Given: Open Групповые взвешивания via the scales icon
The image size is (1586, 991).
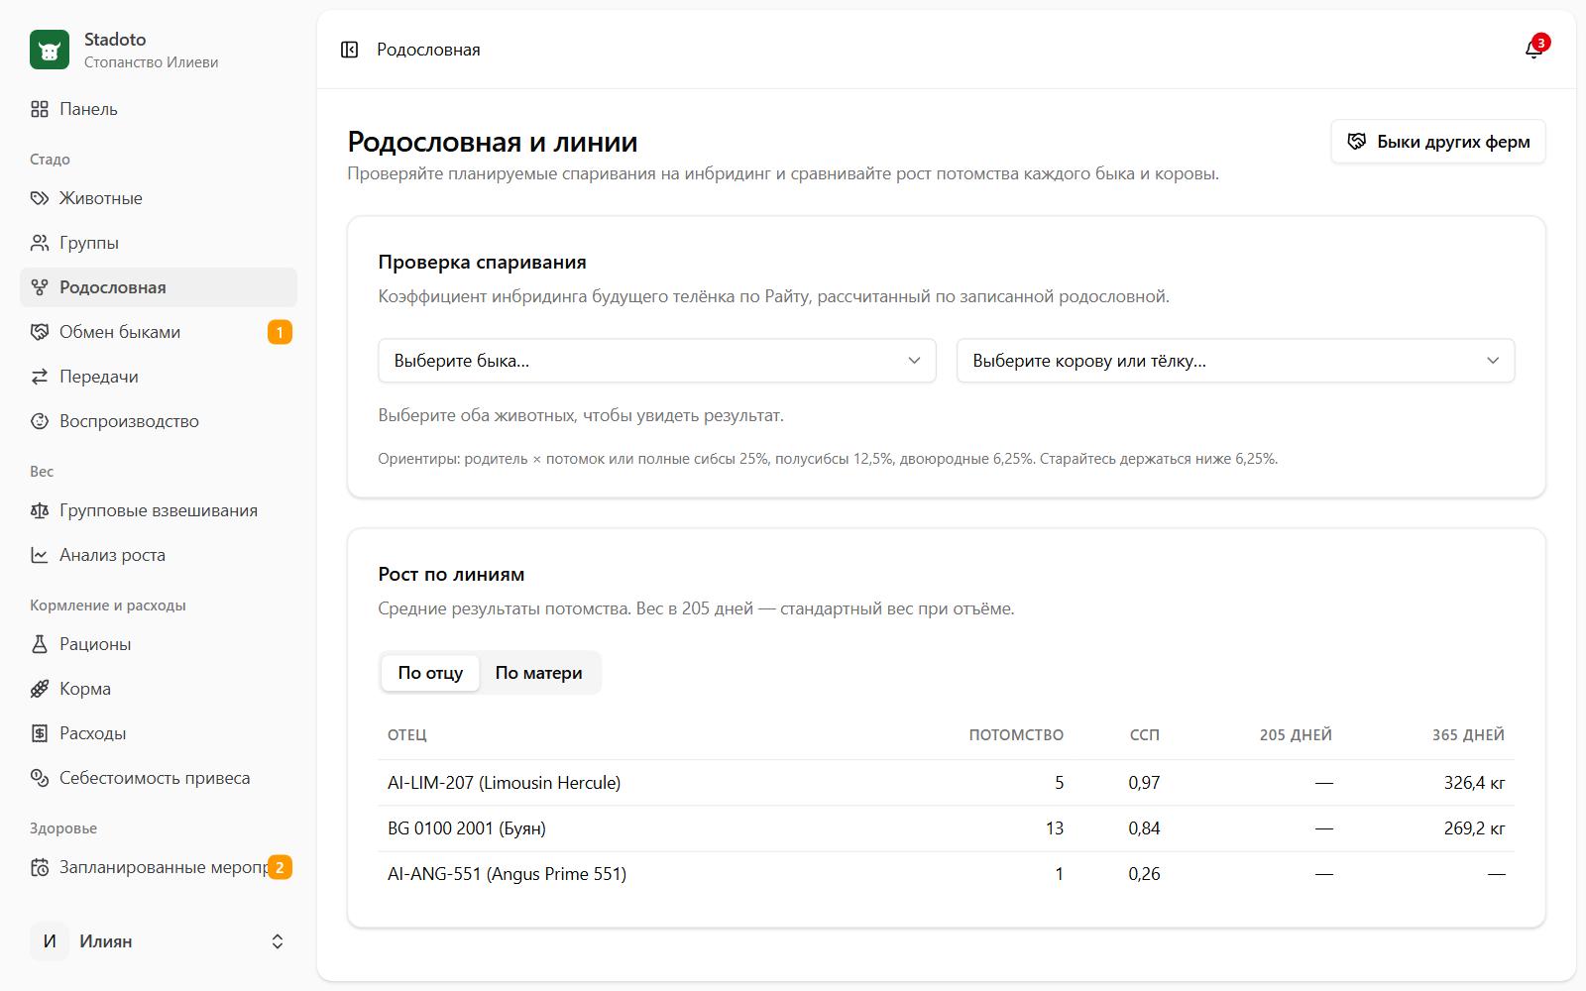Looking at the screenshot, I should (x=40, y=510).
